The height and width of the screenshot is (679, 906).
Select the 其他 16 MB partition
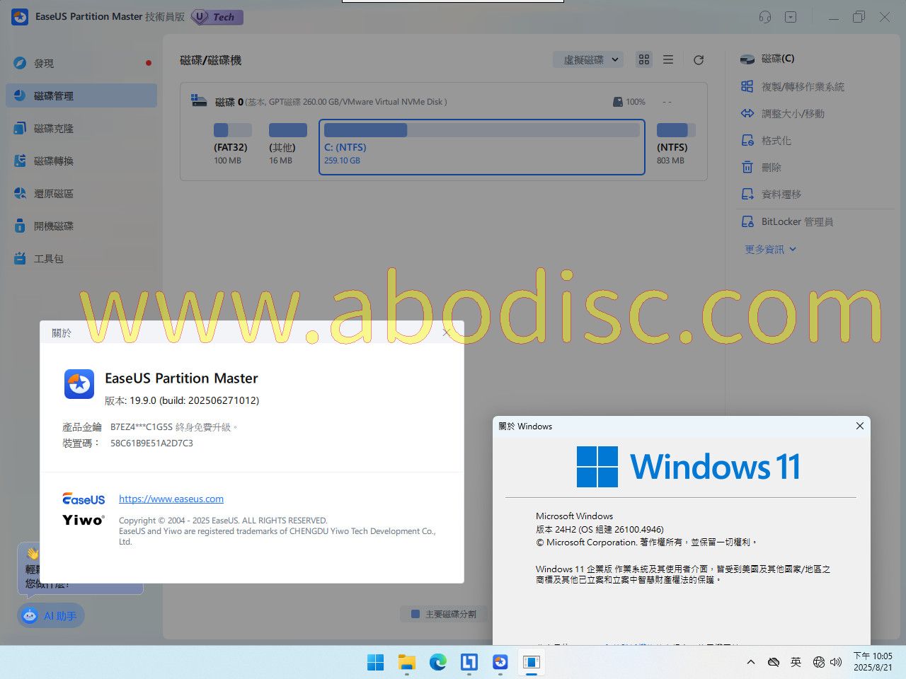click(x=287, y=144)
